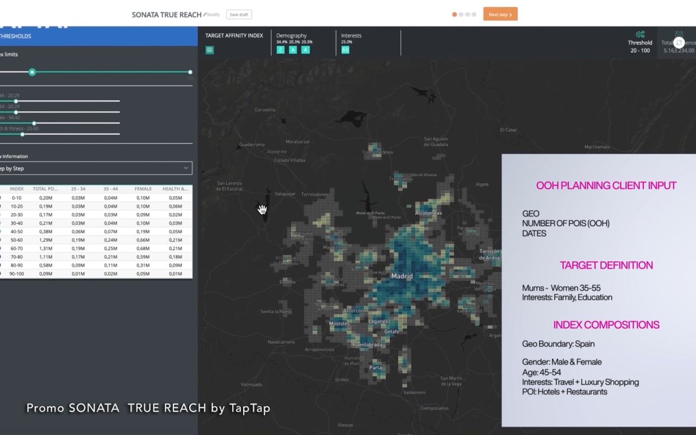This screenshot has height=435, width=696.
Task: Click the Health & Fitness slider handle
Action: 22,134
